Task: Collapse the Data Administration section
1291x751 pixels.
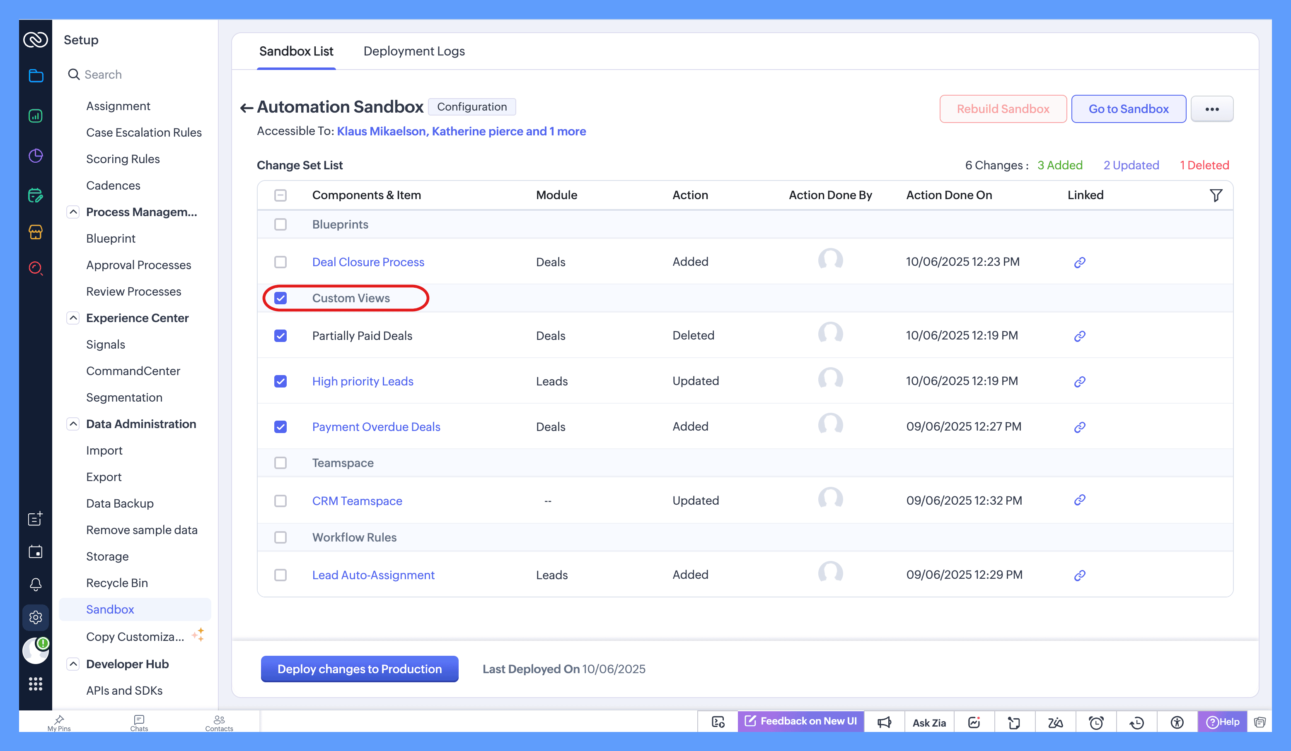Action: pos(73,424)
